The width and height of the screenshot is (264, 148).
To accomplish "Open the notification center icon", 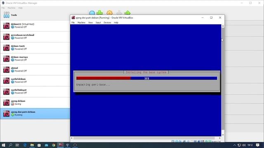I will [x=257, y=145].
